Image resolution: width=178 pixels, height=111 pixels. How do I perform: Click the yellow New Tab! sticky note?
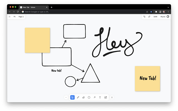[x=147, y=79]
